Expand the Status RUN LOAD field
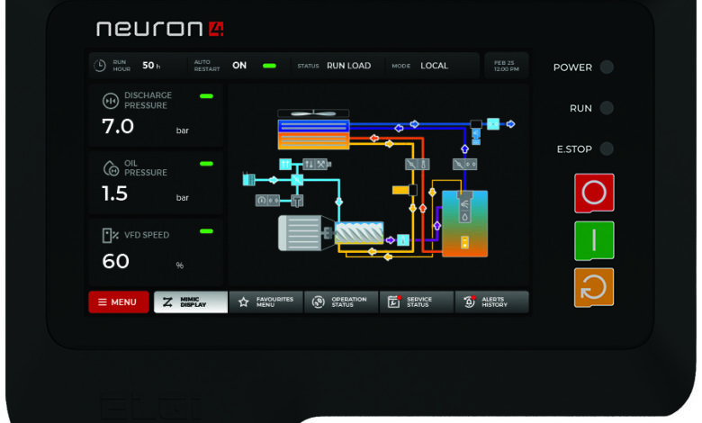Viewport: 702px width, 423px height. click(x=348, y=66)
